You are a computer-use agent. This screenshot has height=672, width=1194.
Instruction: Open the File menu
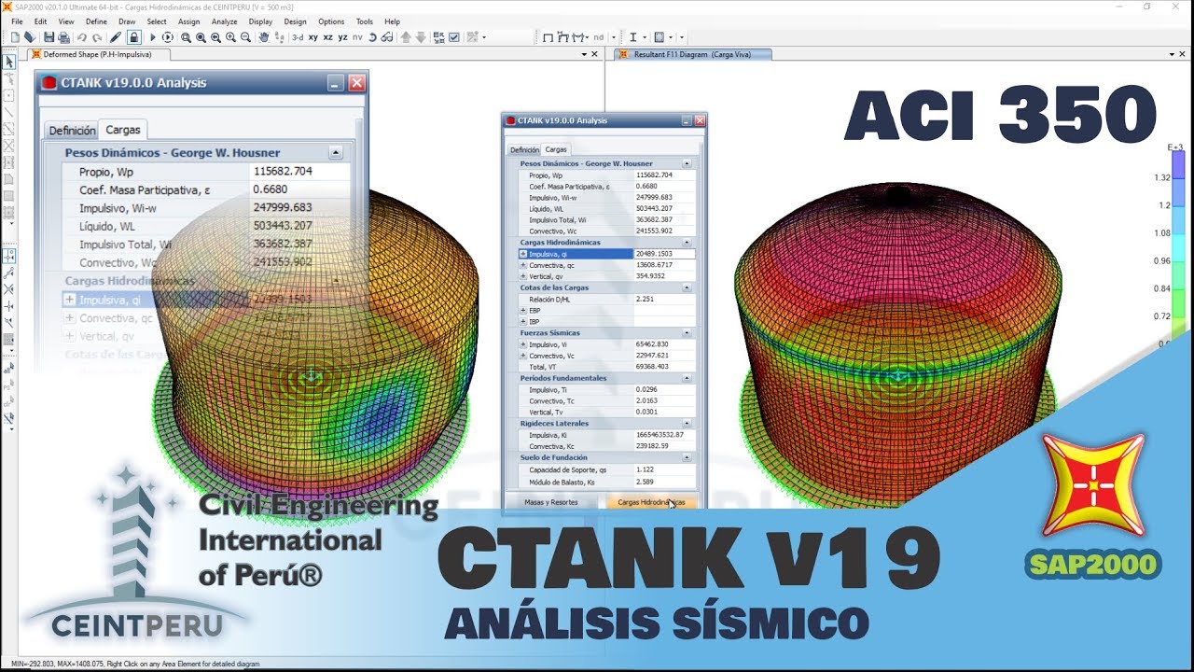17,21
